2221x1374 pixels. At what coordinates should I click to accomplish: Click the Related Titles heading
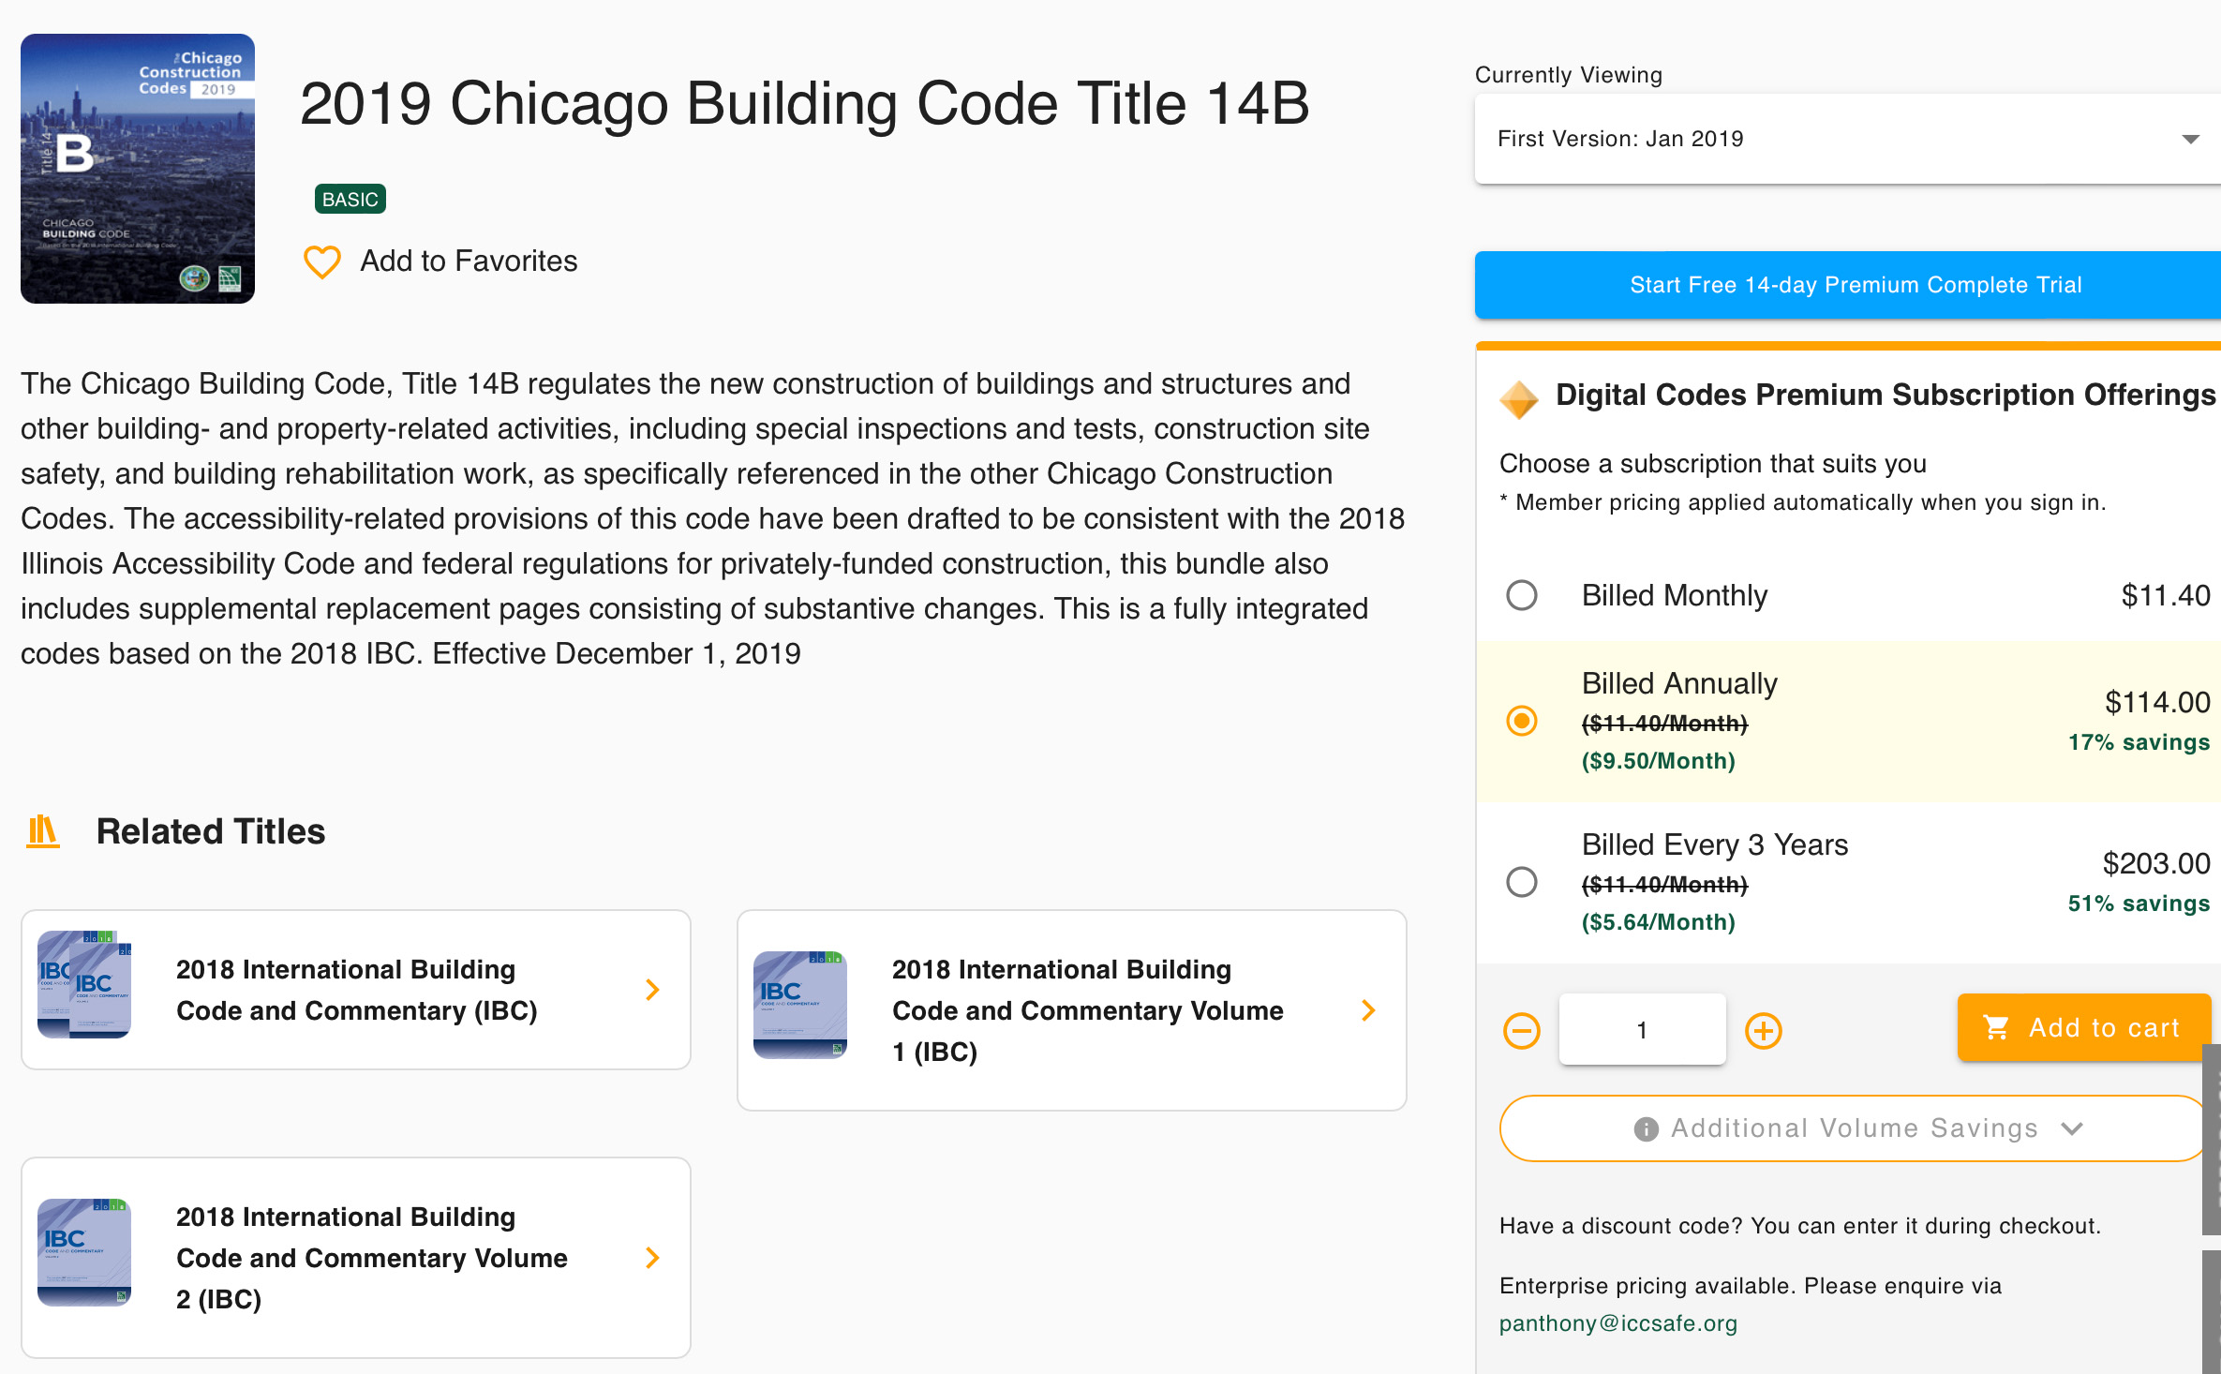point(211,831)
